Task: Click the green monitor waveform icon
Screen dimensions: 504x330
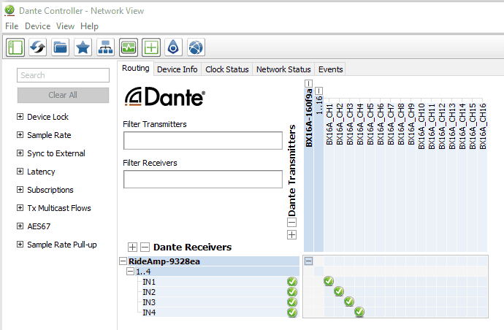Action: [x=129, y=47]
